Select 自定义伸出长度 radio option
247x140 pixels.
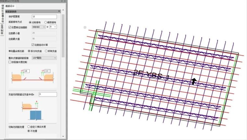click(x=29, y=127)
